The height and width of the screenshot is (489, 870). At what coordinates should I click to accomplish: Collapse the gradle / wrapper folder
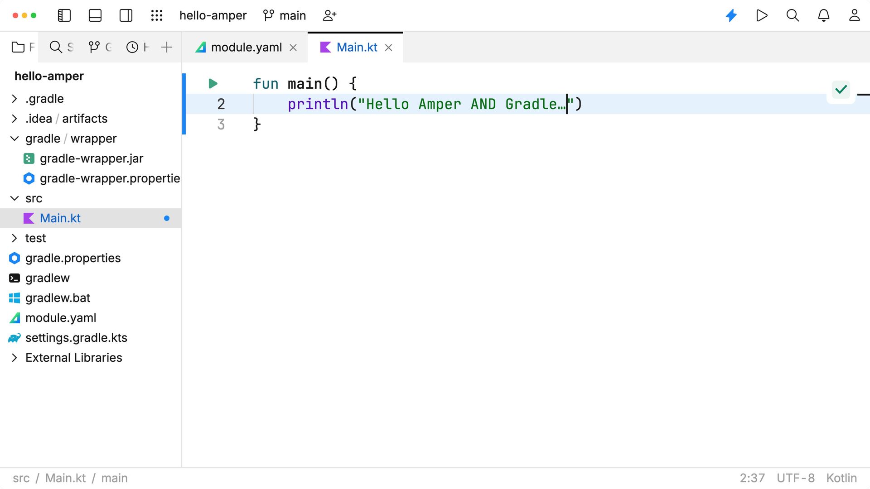14,139
